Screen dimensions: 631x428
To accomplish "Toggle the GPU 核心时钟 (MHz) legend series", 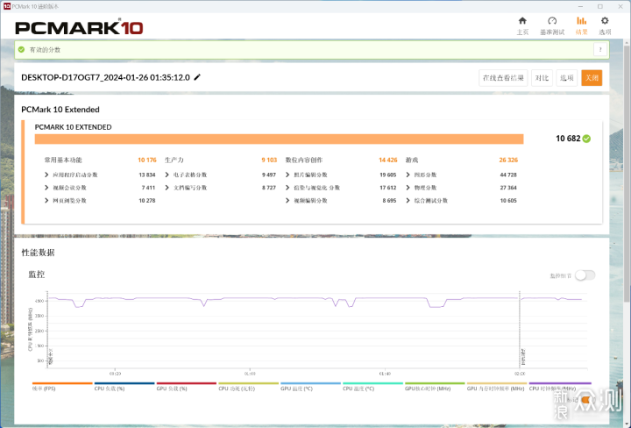I will (x=435, y=386).
